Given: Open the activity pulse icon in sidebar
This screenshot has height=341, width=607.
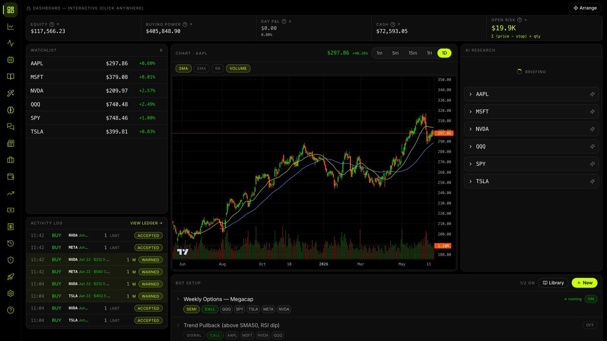Looking at the screenshot, I should 11,43.
